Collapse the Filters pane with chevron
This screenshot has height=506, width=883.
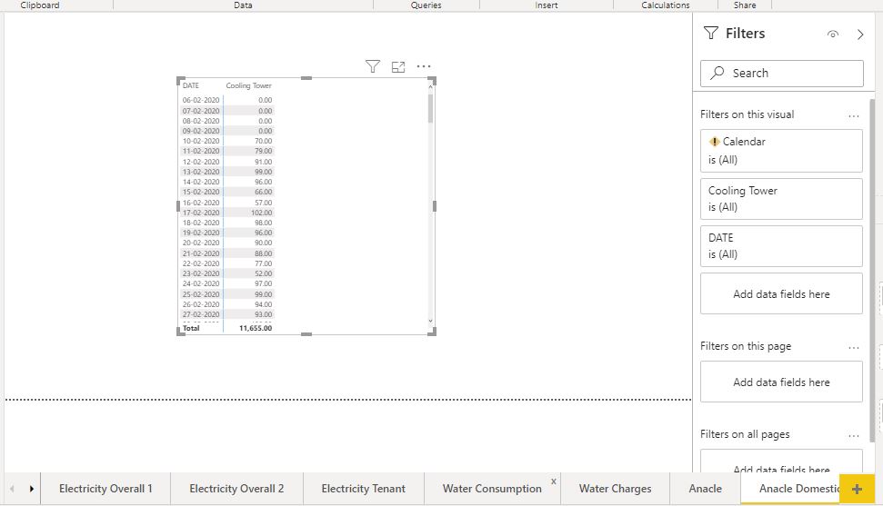coord(860,34)
